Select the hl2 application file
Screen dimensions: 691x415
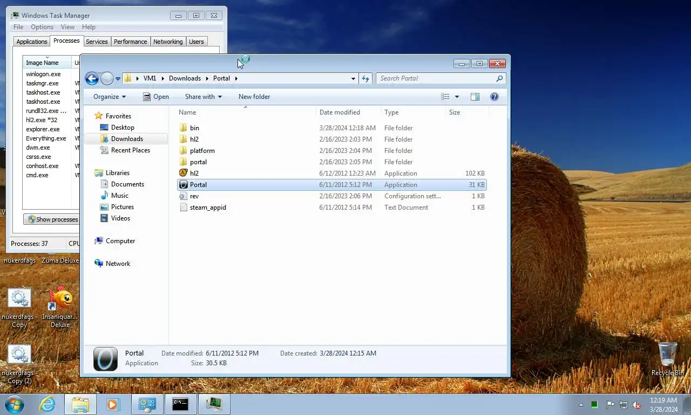[x=332, y=173]
